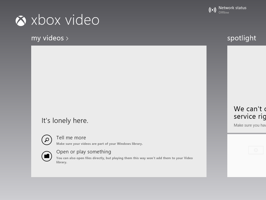This screenshot has width=266, height=200.
Task: Click the folder icon beside Open or play something
Action: [x=47, y=156]
